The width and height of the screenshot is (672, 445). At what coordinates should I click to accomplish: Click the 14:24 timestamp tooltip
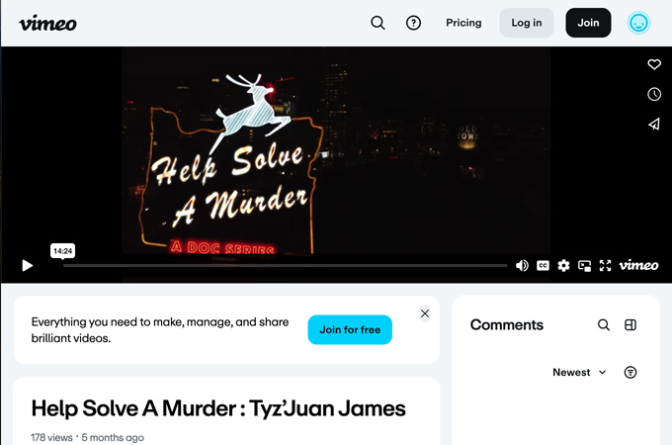[x=62, y=251]
